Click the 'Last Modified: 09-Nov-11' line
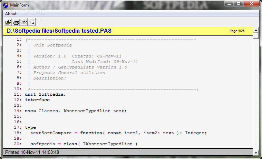The image size is (262, 159). [x=105, y=62]
